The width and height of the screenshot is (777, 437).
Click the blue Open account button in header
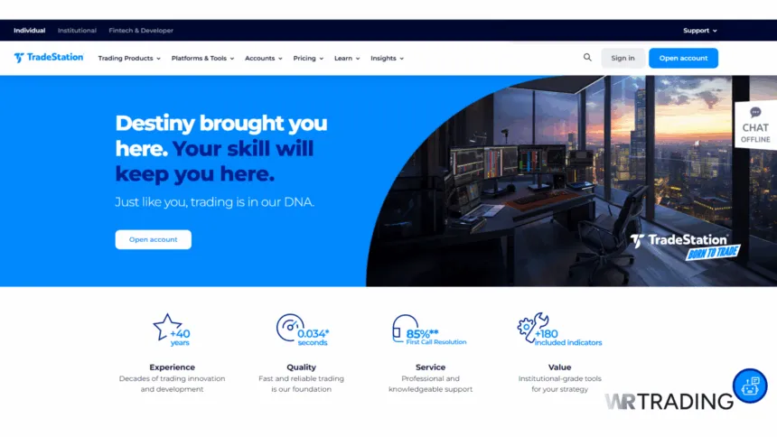tap(683, 58)
